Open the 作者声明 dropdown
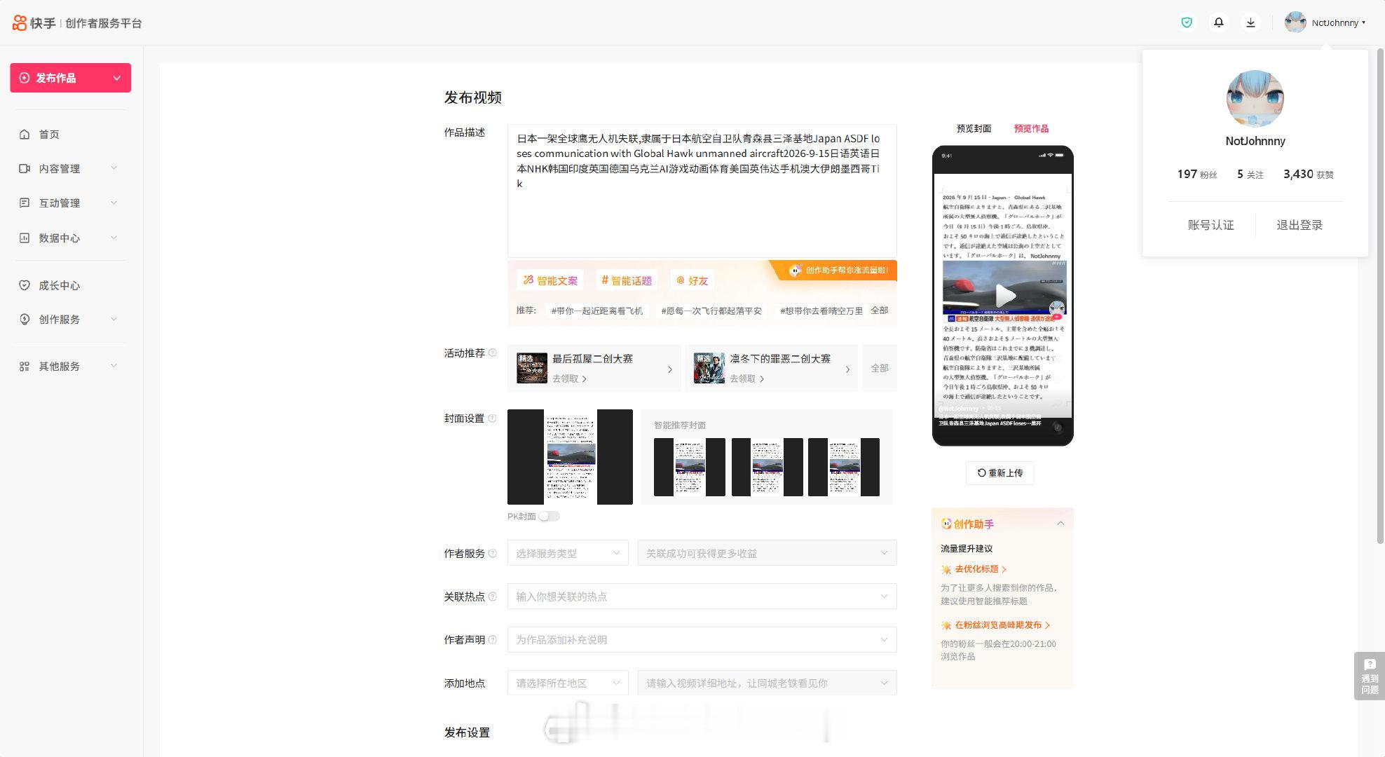Screen dimensions: 1385x757 pos(702,639)
